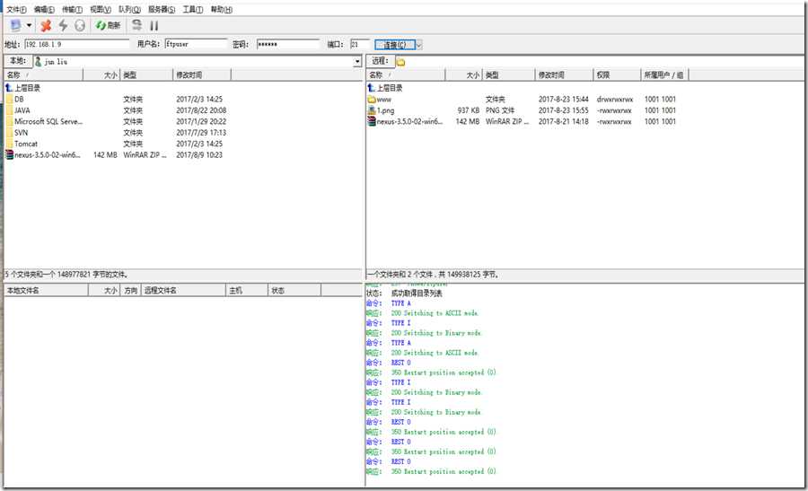808x491 pixels.
Task: Select the local DB folder icon
Action: [x=9, y=99]
